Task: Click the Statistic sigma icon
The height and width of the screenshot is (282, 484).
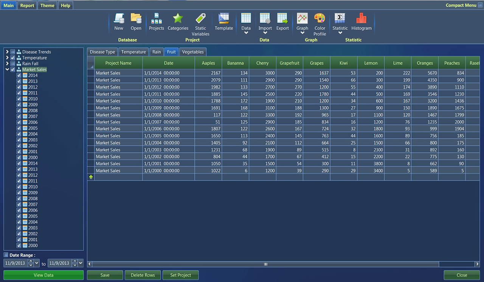Action: pos(340,18)
